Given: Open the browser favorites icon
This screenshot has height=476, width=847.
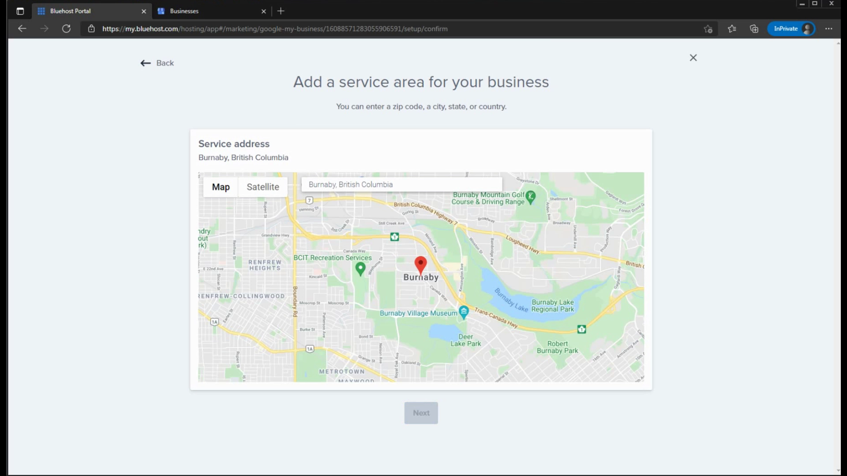Looking at the screenshot, I should click(x=732, y=29).
